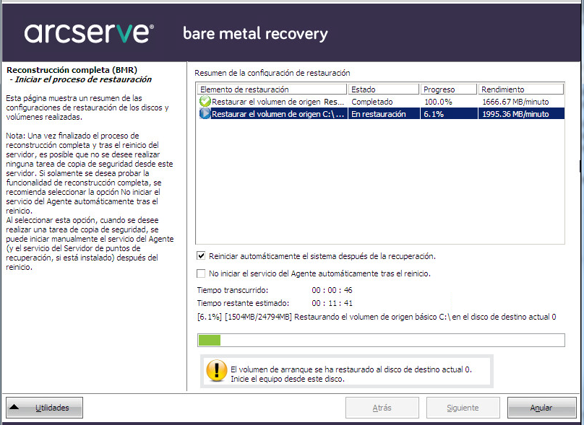Click the Al seleccionar esta opción paragraph

point(90,244)
